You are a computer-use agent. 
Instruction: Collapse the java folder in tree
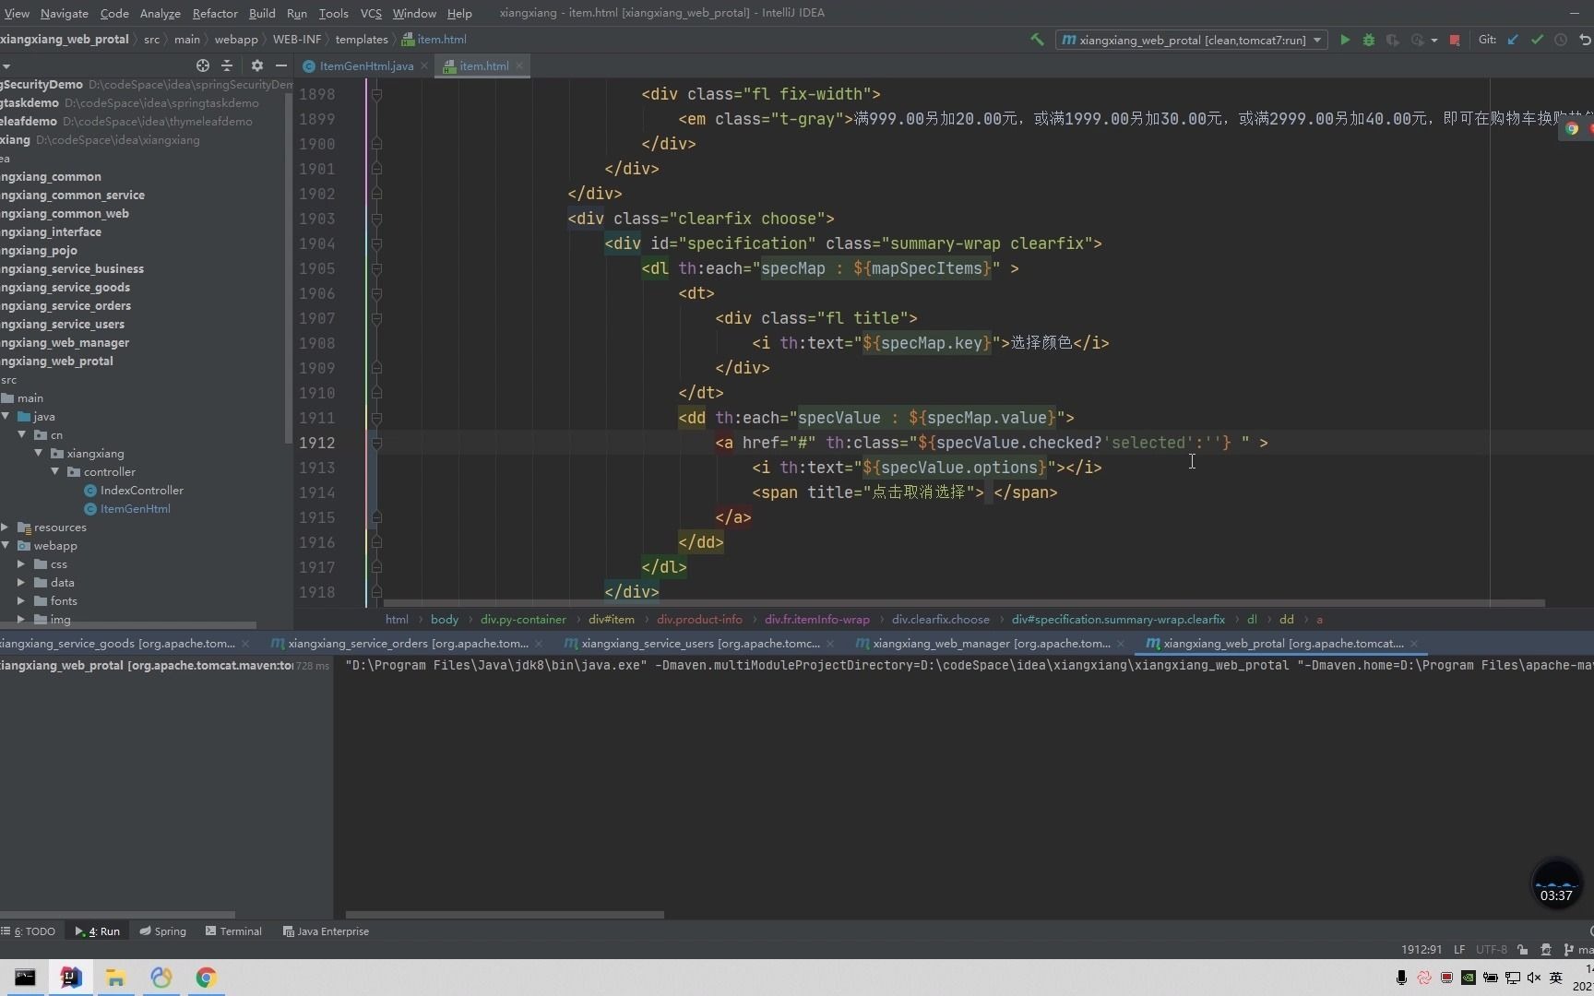pyautogui.click(x=6, y=417)
